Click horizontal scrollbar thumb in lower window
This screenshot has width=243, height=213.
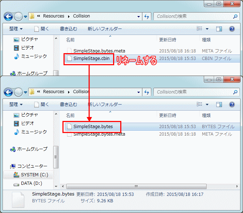click(136, 186)
